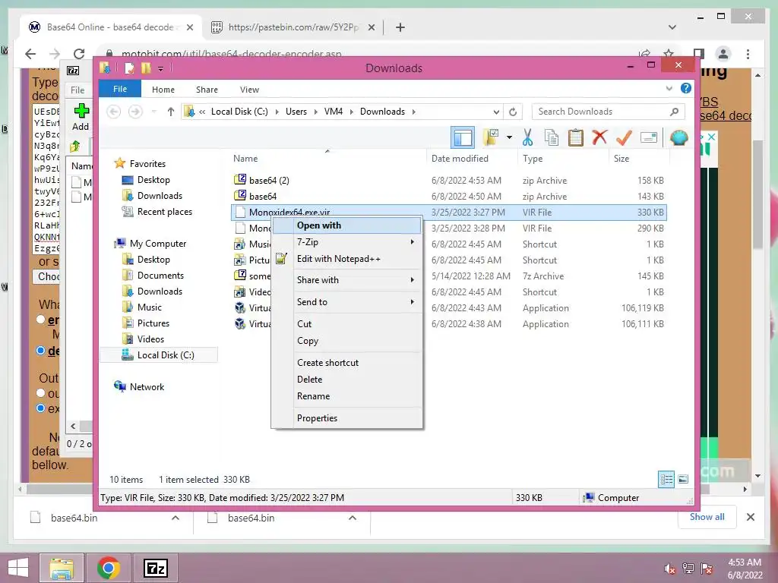Choose Edit with Notepad++
This screenshot has height=583, width=778.
[x=346, y=259]
